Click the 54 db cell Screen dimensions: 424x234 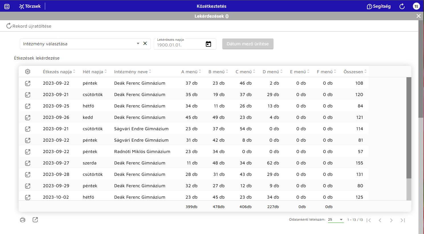246,129
